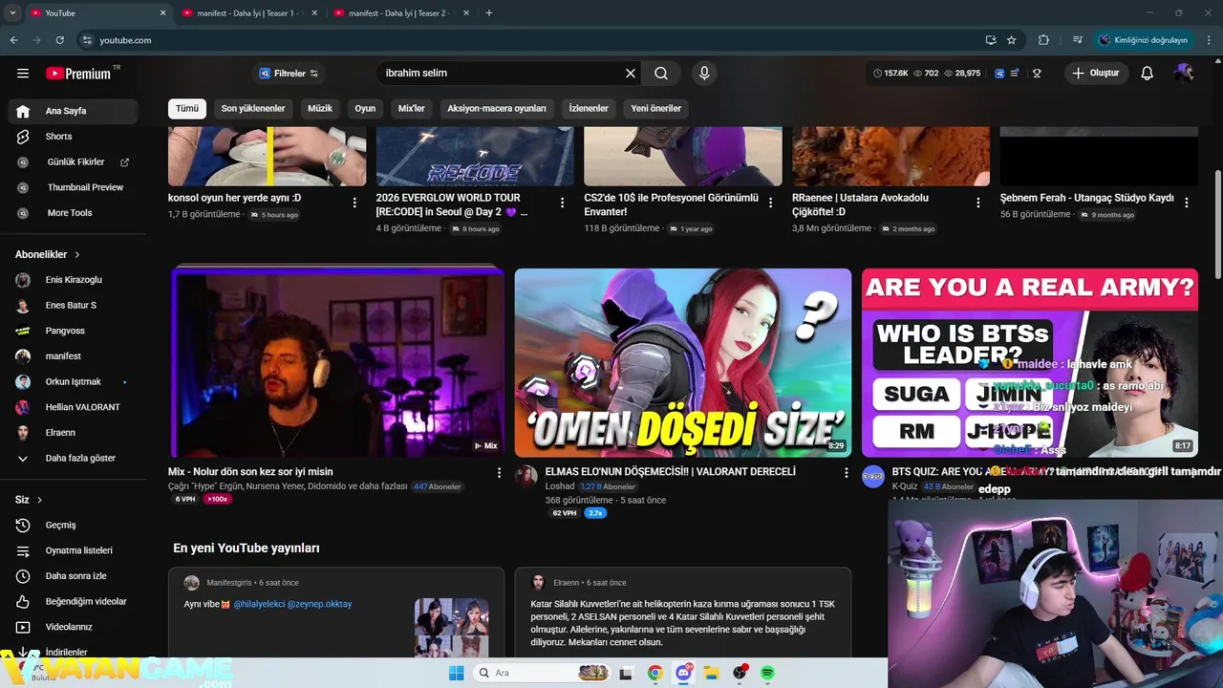
Task: Open Discord from the taskbar
Action: coord(683,674)
